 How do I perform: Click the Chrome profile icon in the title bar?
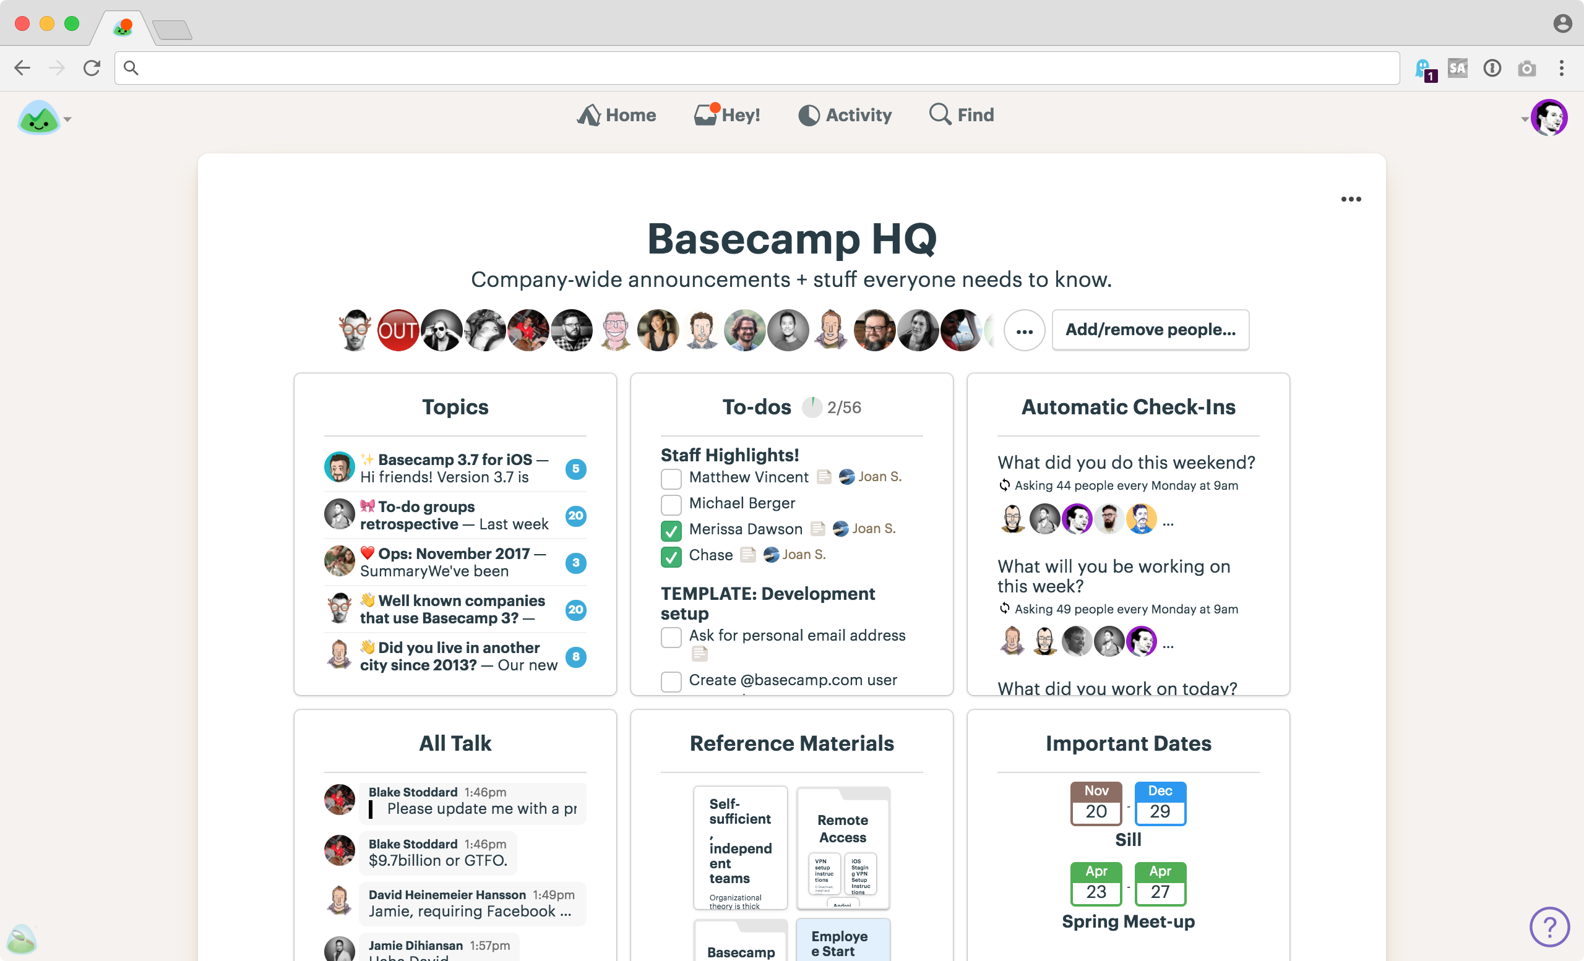tap(1562, 23)
